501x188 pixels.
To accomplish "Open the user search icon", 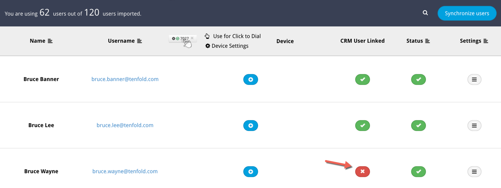I will [x=425, y=13].
